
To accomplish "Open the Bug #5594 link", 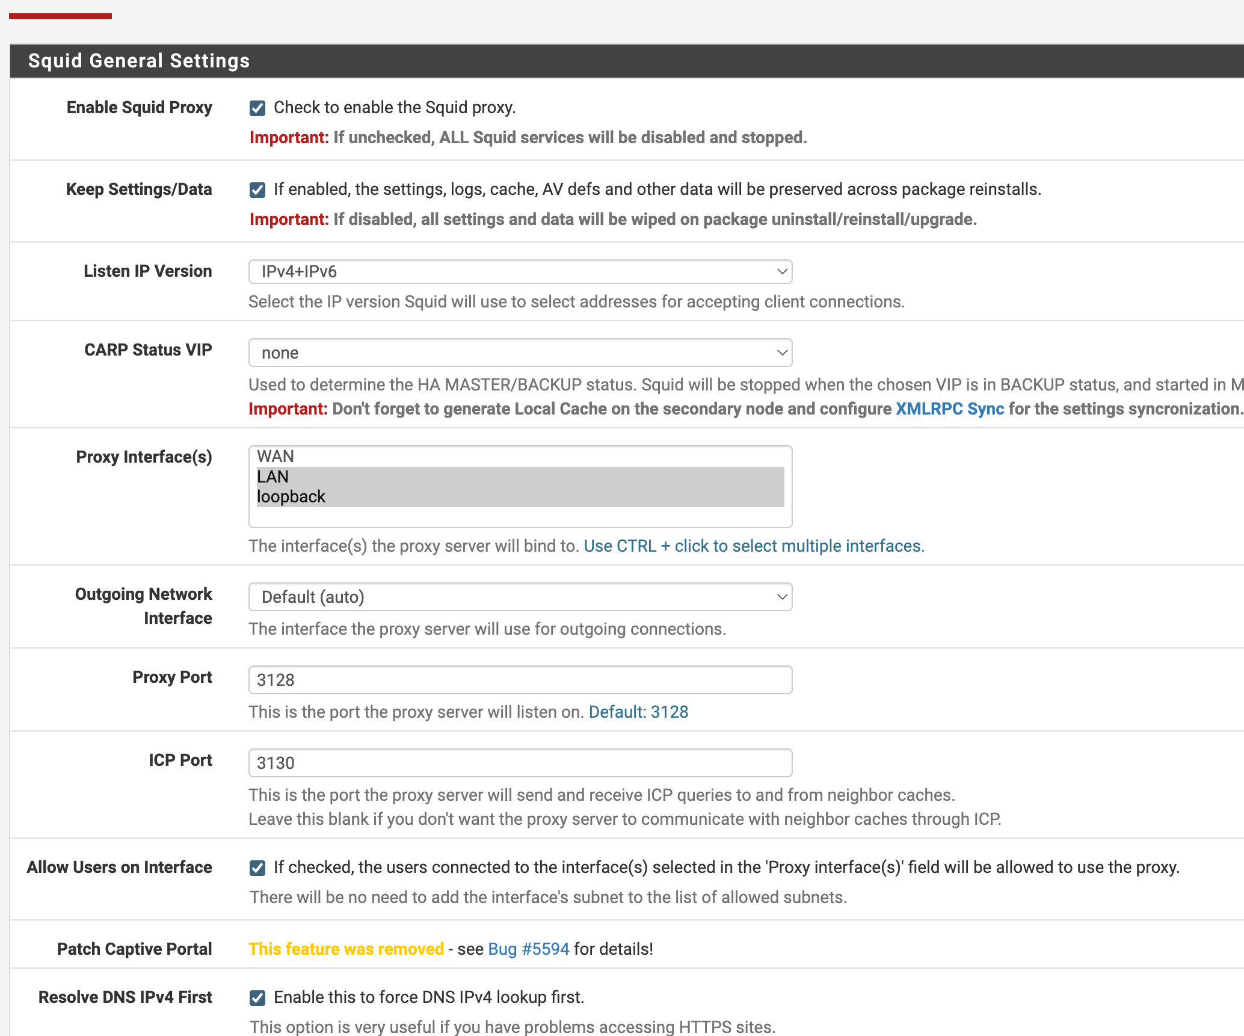I will [x=528, y=949].
